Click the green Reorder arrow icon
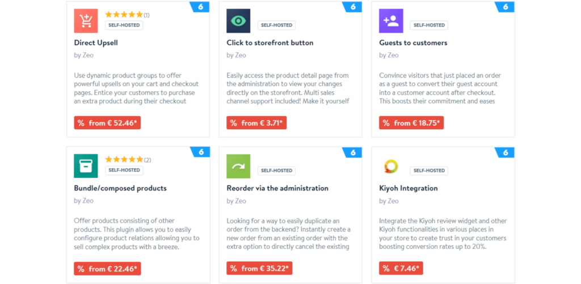The width and height of the screenshot is (581, 284). 238,166
